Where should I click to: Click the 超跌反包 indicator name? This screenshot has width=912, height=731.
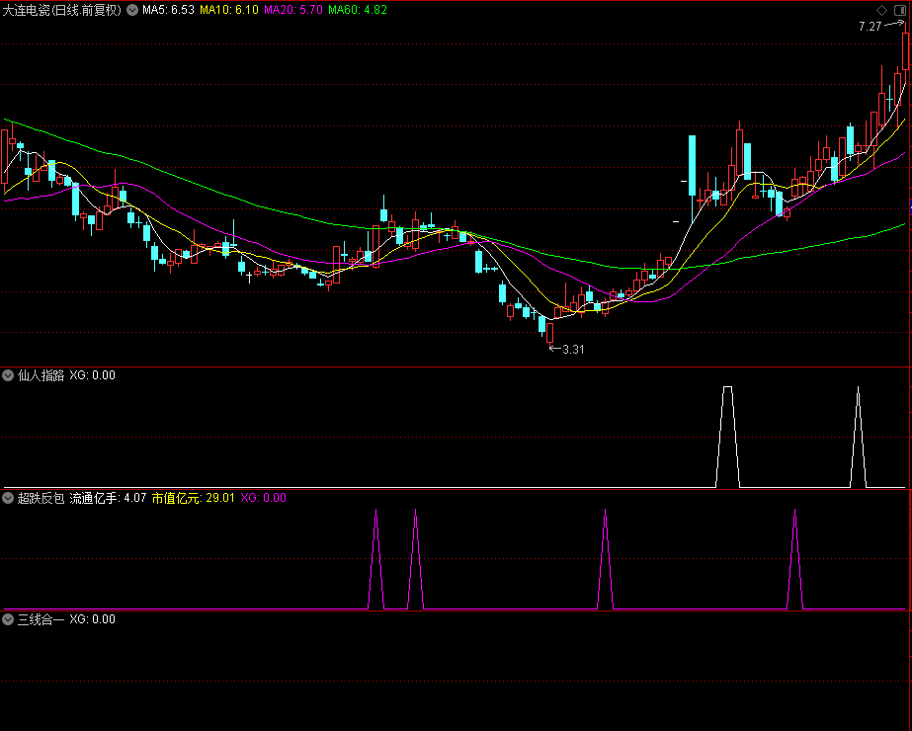pos(41,498)
